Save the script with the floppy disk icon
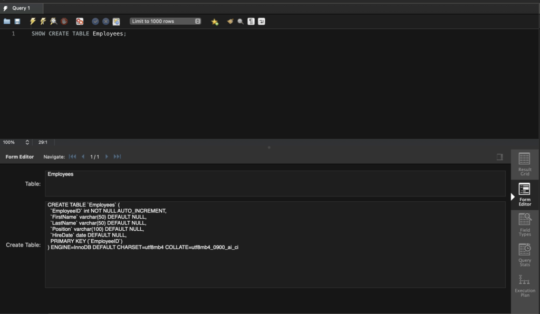The image size is (540, 314). point(17,22)
